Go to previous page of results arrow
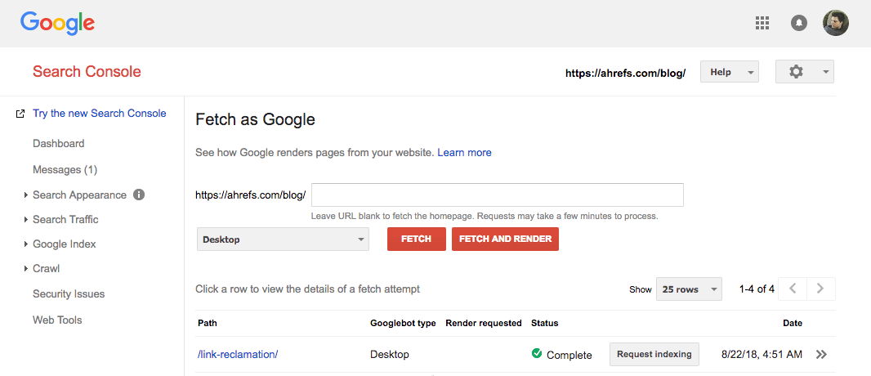 coord(793,289)
